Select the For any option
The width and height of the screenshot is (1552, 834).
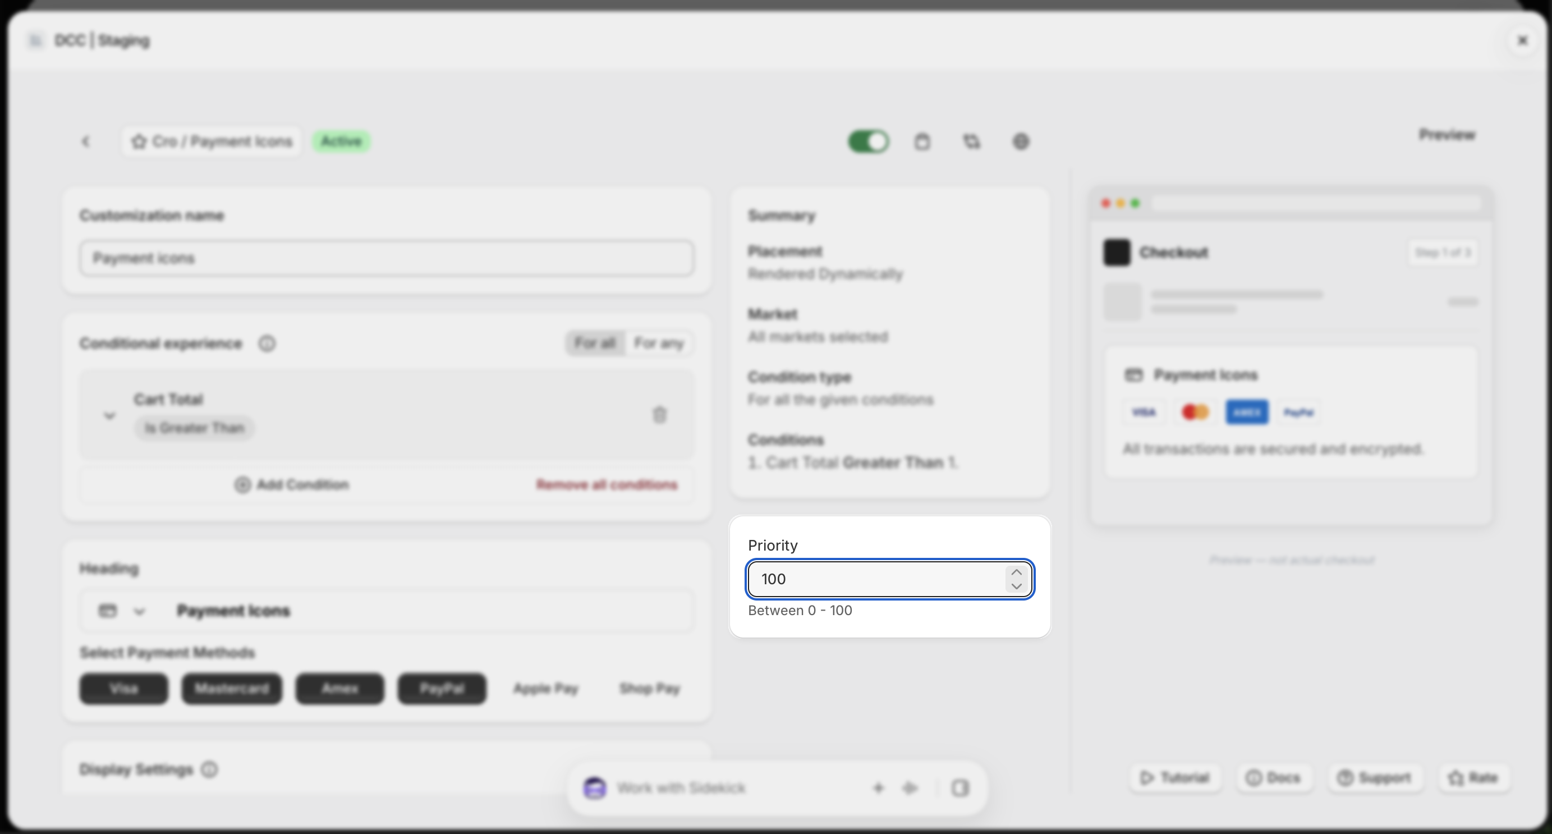(x=659, y=343)
